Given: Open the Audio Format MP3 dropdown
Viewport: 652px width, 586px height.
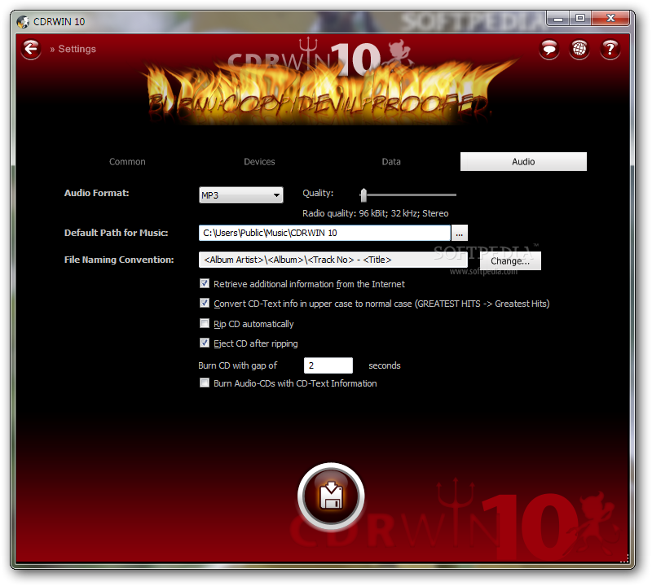Looking at the screenshot, I should click(241, 195).
